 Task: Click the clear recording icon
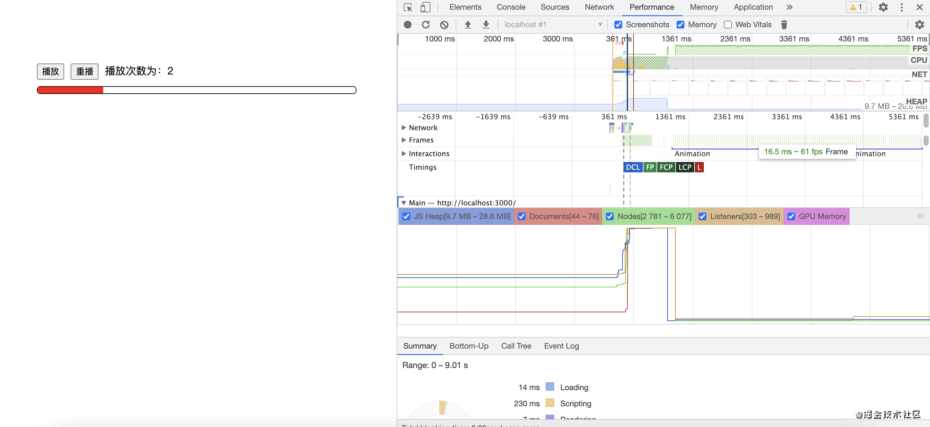coord(444,25)
